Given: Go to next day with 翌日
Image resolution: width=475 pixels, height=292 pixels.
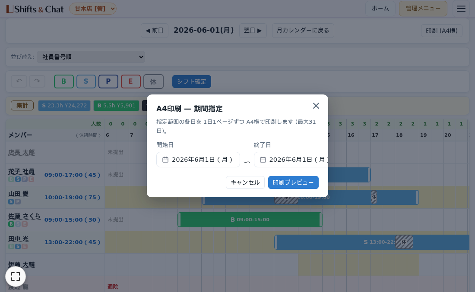Looking at the screenshot, I should pos(253,31).
